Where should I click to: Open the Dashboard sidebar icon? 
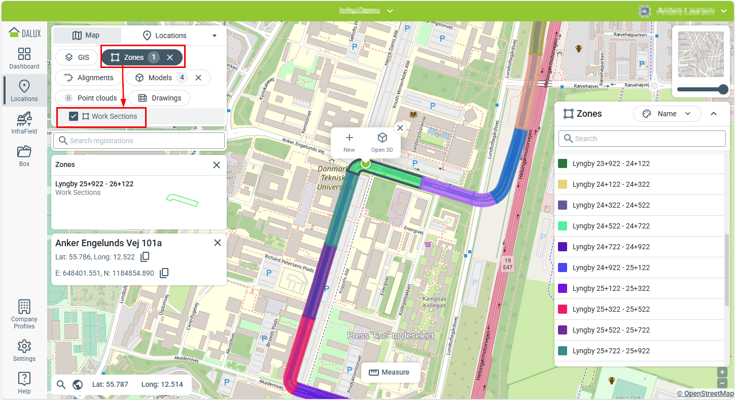click(x=24, y=58)
